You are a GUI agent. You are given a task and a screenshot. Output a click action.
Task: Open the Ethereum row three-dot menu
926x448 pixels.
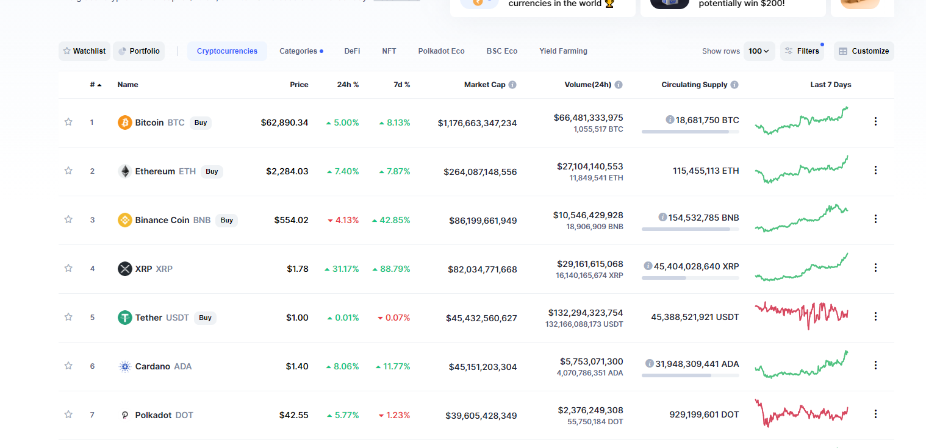[875, 170]
